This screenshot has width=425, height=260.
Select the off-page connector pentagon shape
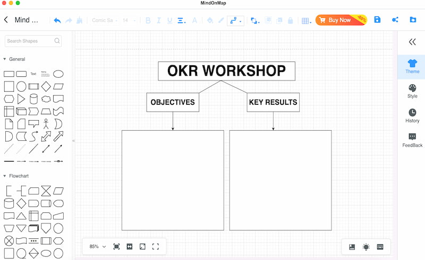click(x=46, y=228)
